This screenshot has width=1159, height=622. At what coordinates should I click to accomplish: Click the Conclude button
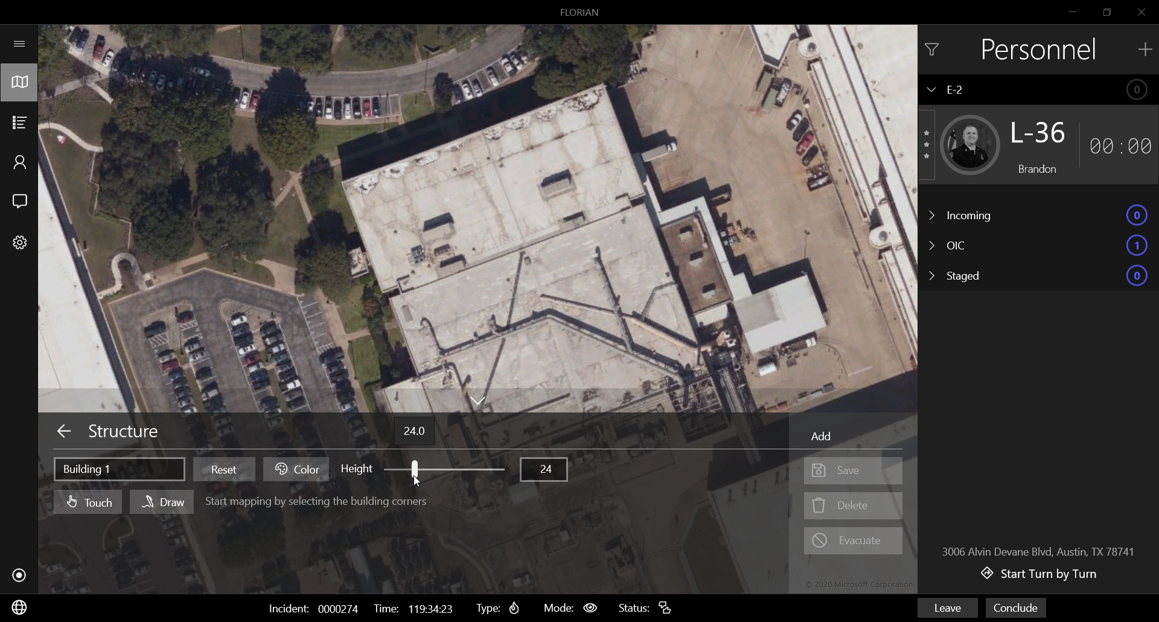point(1015,608)
